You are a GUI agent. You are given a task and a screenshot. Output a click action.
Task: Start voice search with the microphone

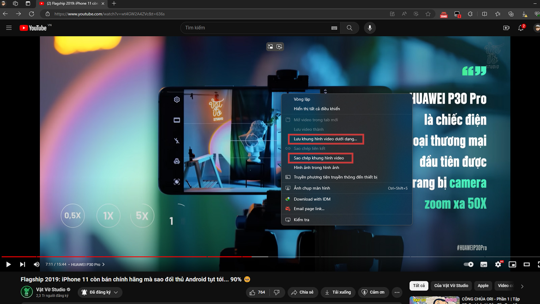point(370,28)
